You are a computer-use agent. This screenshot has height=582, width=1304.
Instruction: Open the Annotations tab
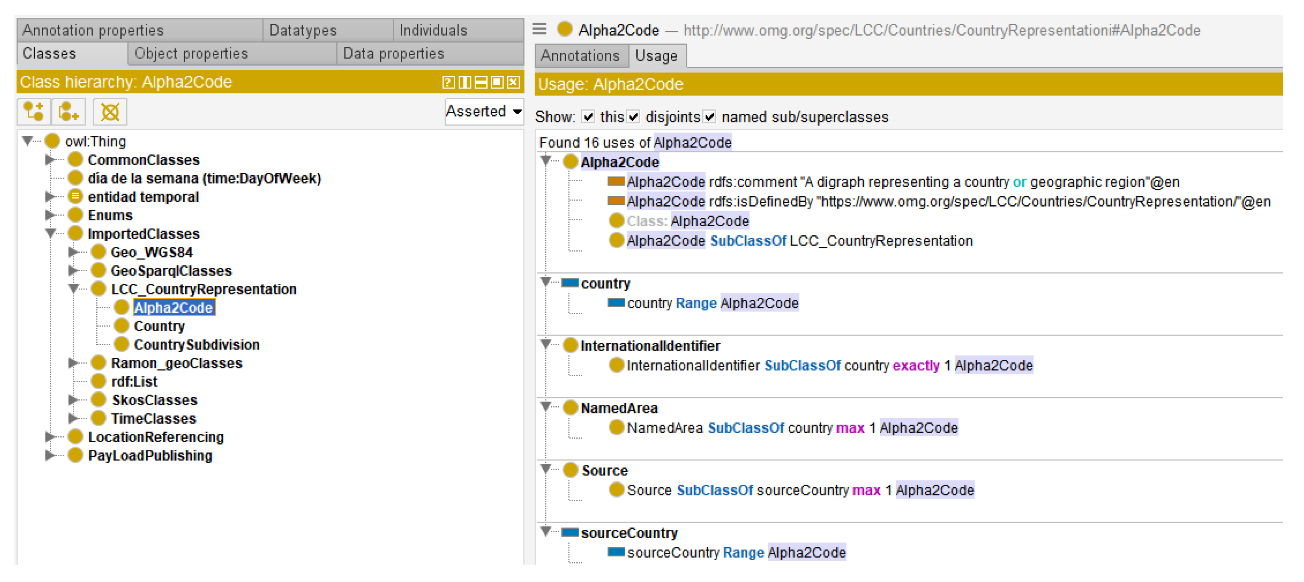(x=580, y=56)
